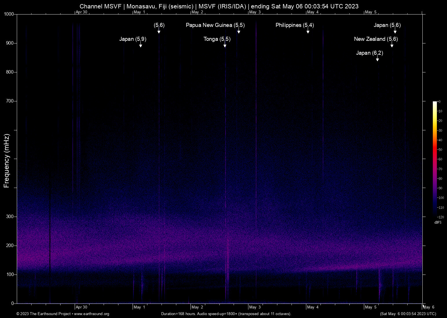The width and height of the screenshot is (447, 318).
Task: Click the 300 tick label on frequency axis
Action: (x=10, y=217)
